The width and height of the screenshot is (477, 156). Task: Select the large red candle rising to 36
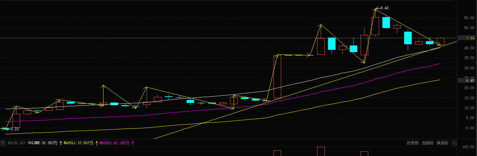[277, 77]
